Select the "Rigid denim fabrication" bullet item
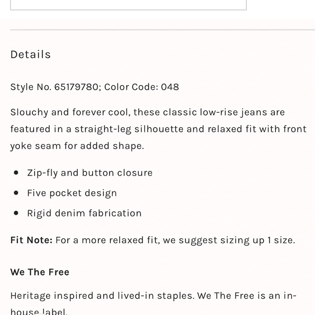 point(84,213)
